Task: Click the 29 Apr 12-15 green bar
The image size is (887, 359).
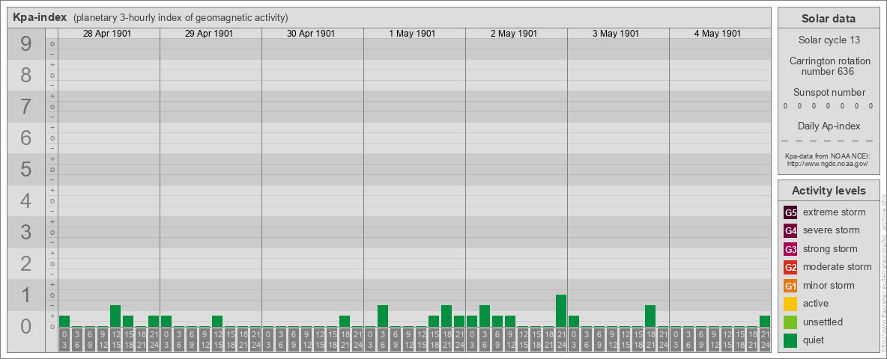Action: pos(217,321)
